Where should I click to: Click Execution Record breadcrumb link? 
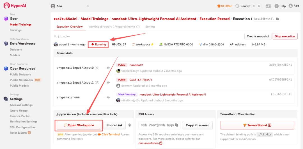[x=215, y=19]
